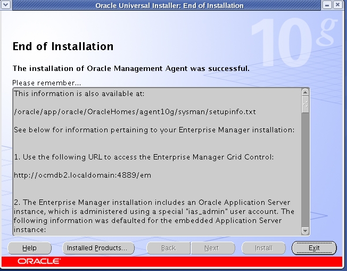
Task: Click the URL http://ocmdb2.localdomain:4889/em
Action: (82, 176)
